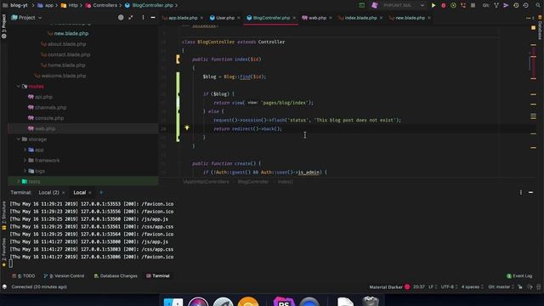Open the Event Log

[x=519, y=275]
